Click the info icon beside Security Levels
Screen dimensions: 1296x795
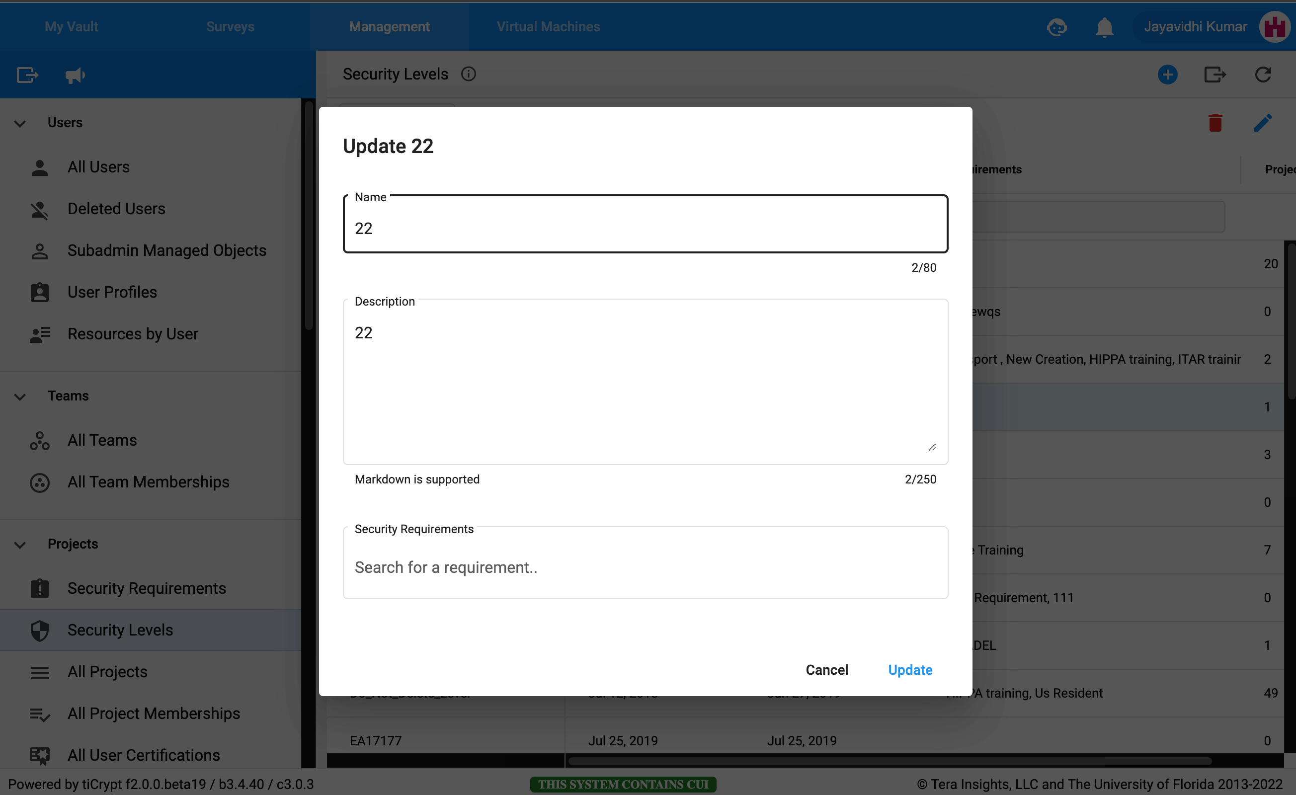point(468,74)
